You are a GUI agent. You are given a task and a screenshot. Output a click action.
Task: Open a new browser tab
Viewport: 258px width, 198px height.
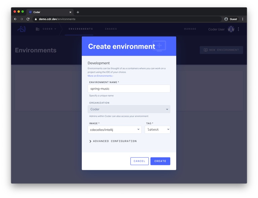coord(78,12)
